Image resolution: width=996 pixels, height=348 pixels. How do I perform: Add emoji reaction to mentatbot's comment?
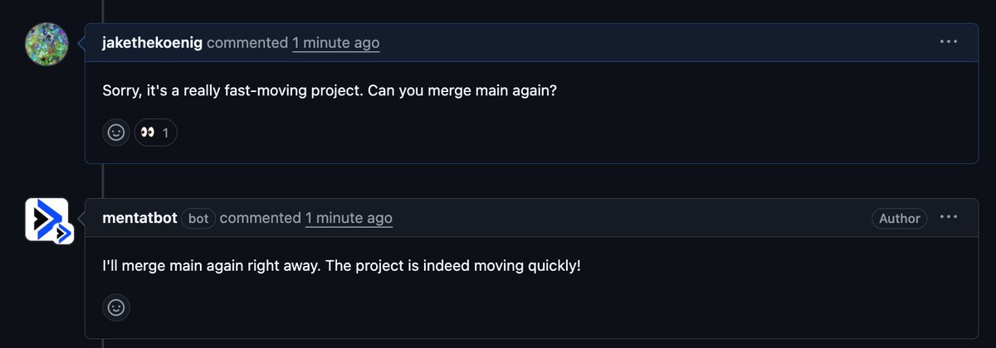pos(116,307)
